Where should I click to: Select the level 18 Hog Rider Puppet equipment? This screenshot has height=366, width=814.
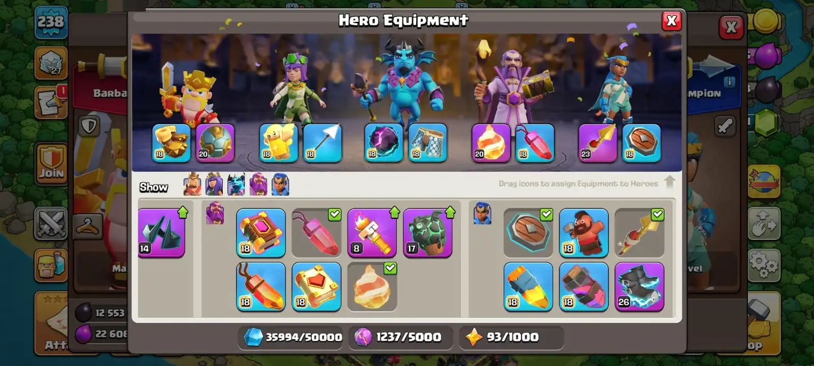point(584,233)
